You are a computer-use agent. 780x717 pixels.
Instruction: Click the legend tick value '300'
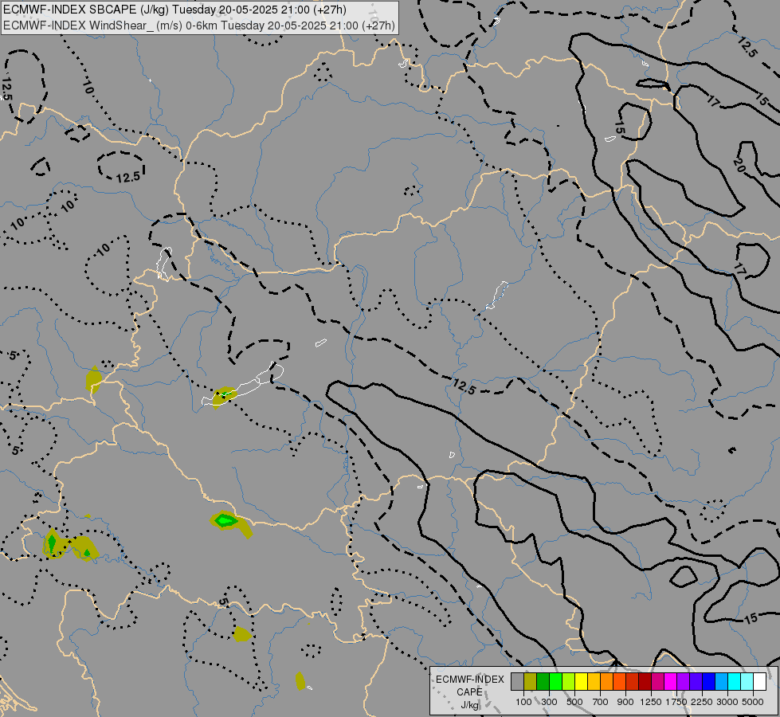(x=549, y=702)
